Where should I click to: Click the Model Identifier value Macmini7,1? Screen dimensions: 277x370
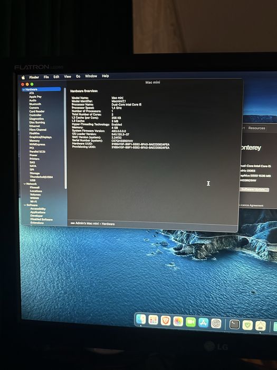[119, 101]
